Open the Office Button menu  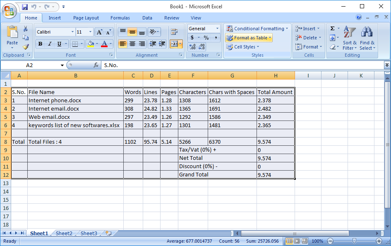click(x=9, y=11)
